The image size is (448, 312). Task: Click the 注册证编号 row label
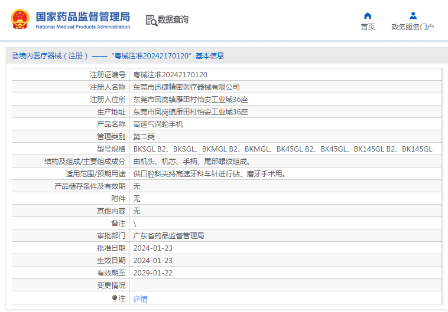108,75
